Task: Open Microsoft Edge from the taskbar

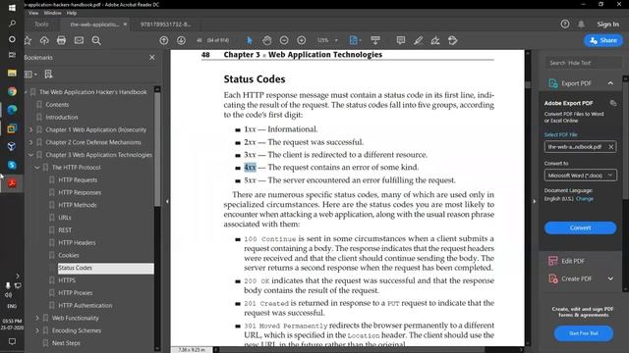Action: coord(12,110)
